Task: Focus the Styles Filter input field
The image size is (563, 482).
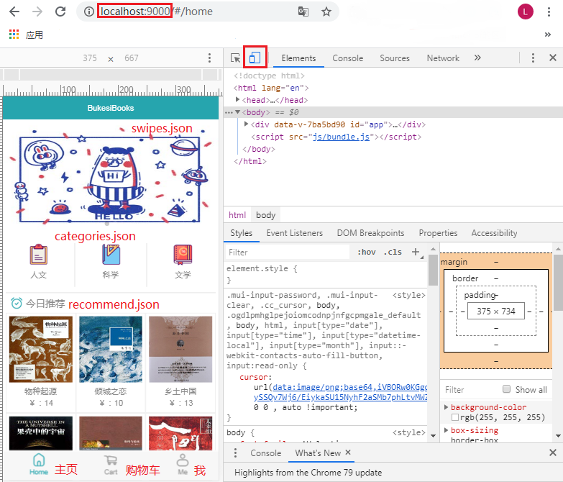Action: (x=287, y=252)
